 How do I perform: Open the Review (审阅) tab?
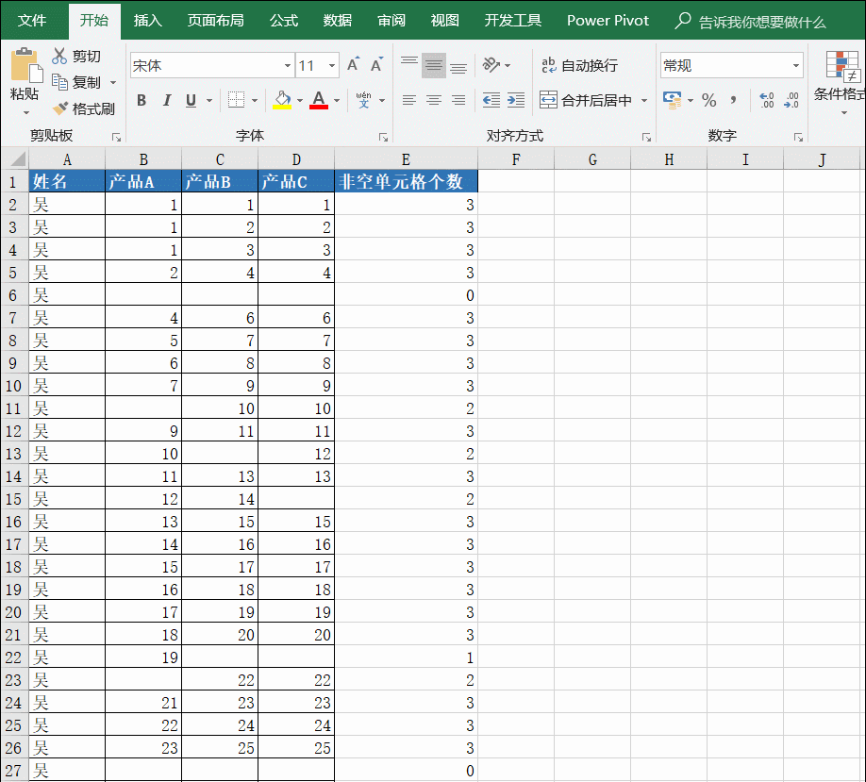[391, 21]
